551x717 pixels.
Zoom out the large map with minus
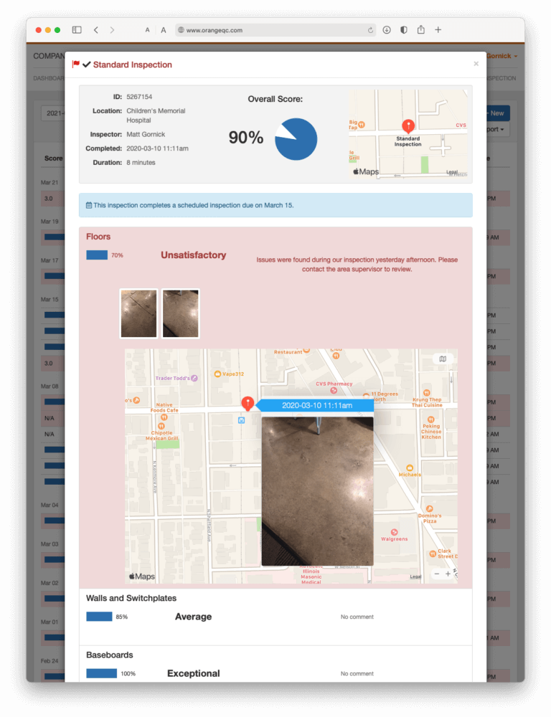pos(437,574)
